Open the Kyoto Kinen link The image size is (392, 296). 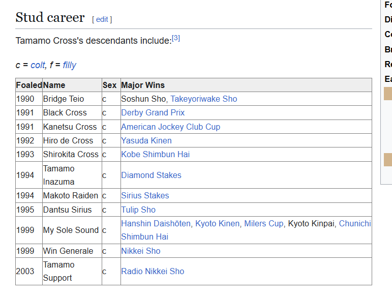(217, 223)
